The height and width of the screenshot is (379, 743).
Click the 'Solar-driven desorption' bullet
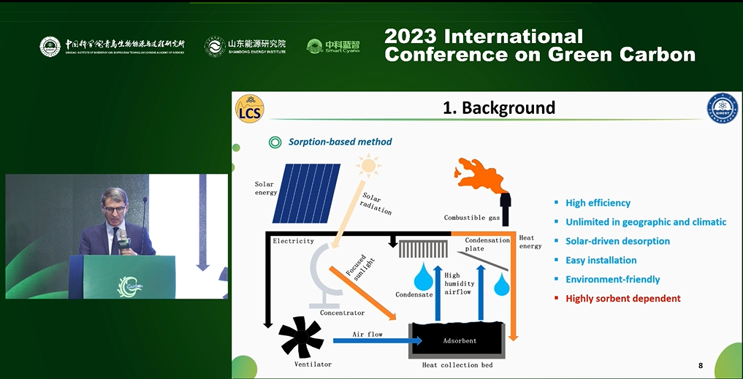point(617,241)
